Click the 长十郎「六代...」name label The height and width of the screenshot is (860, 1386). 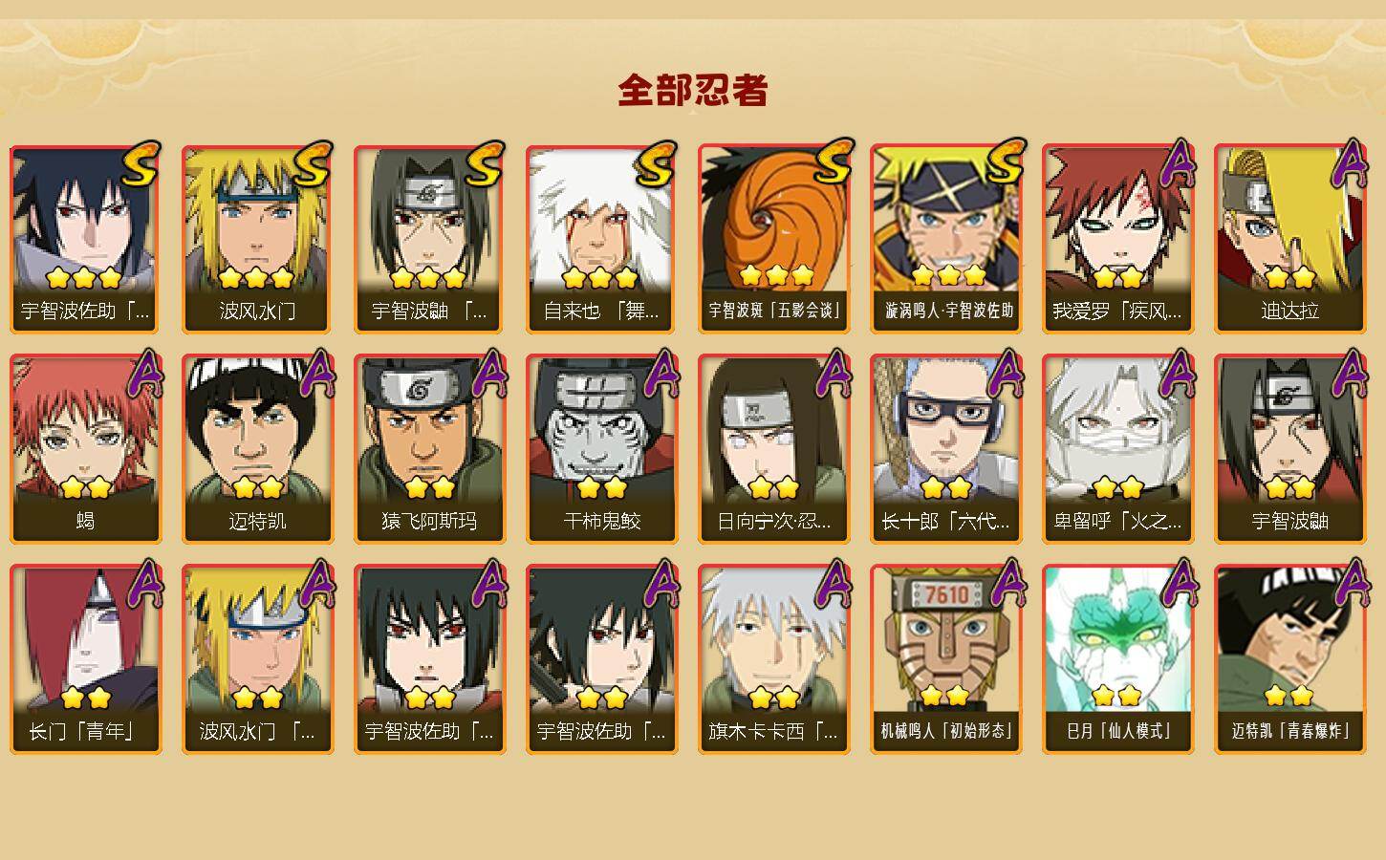click(x=945, y=521)
